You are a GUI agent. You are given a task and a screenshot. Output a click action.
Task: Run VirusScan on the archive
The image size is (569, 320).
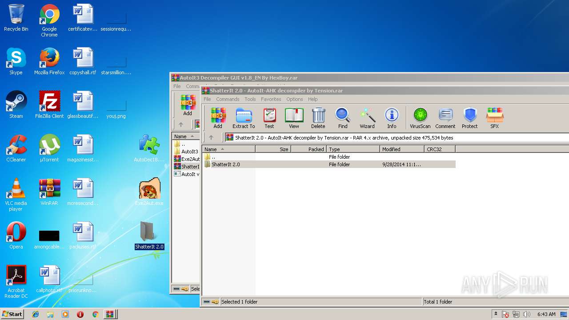(420, 118)
